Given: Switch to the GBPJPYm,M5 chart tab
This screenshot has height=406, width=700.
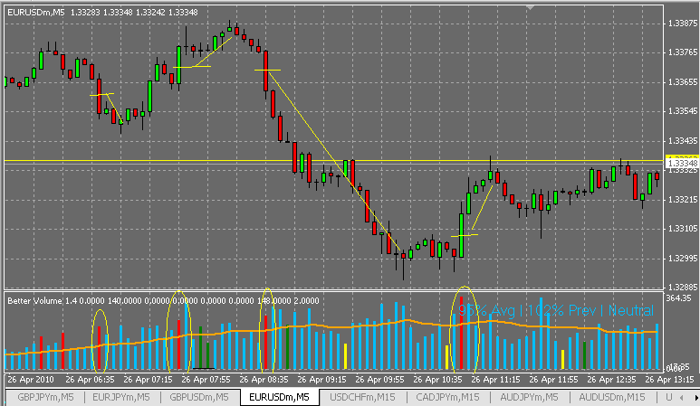Looking at the screenshot, I should click(x=45, y=397).
